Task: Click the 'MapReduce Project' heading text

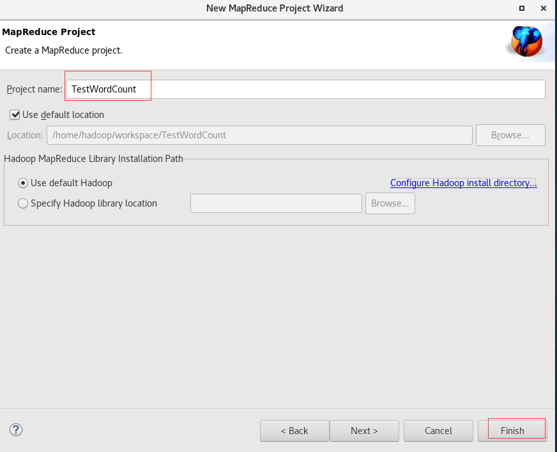Action: (49, 32)
